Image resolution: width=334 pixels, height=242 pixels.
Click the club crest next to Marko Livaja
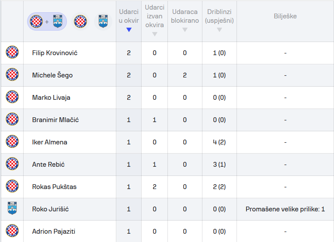tap(12, 98)
